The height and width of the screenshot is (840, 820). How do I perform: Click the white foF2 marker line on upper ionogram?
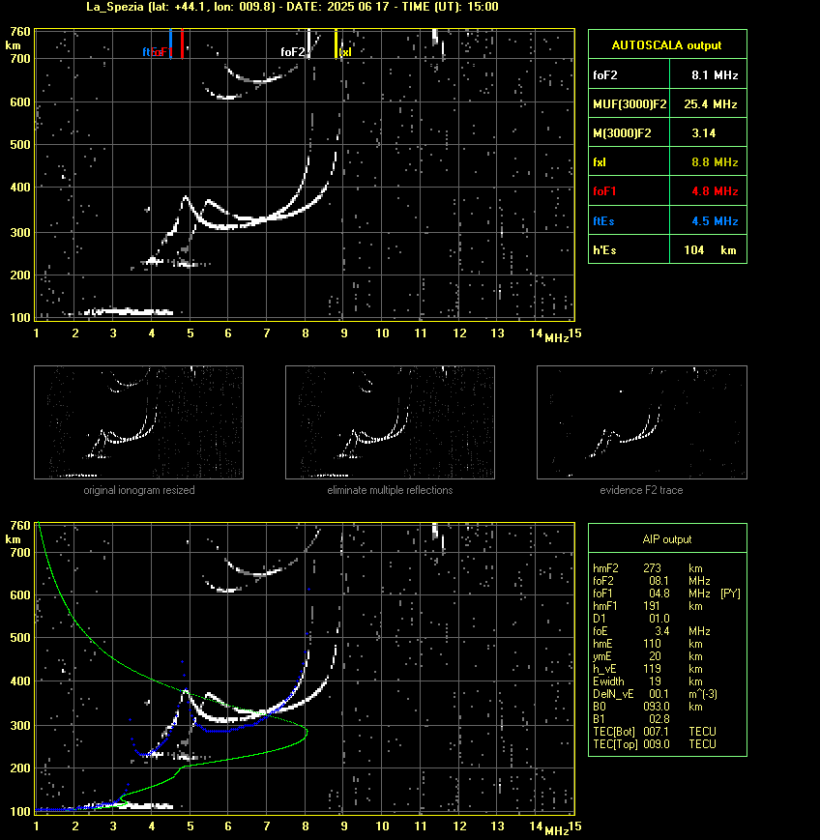[309, 43]
